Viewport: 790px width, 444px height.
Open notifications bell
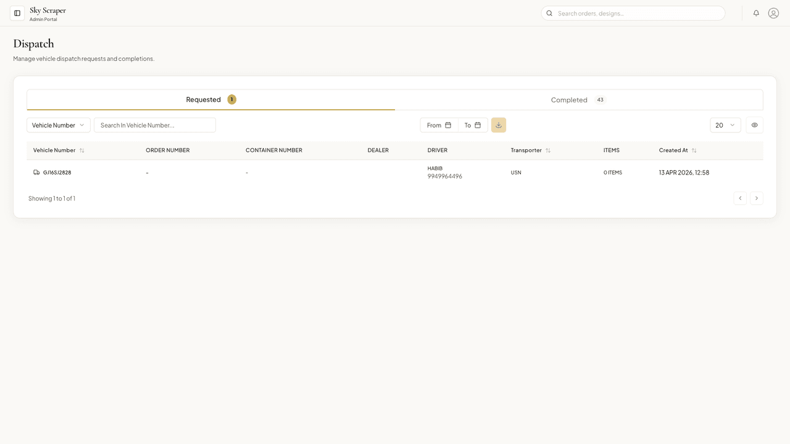pos(756,13)
